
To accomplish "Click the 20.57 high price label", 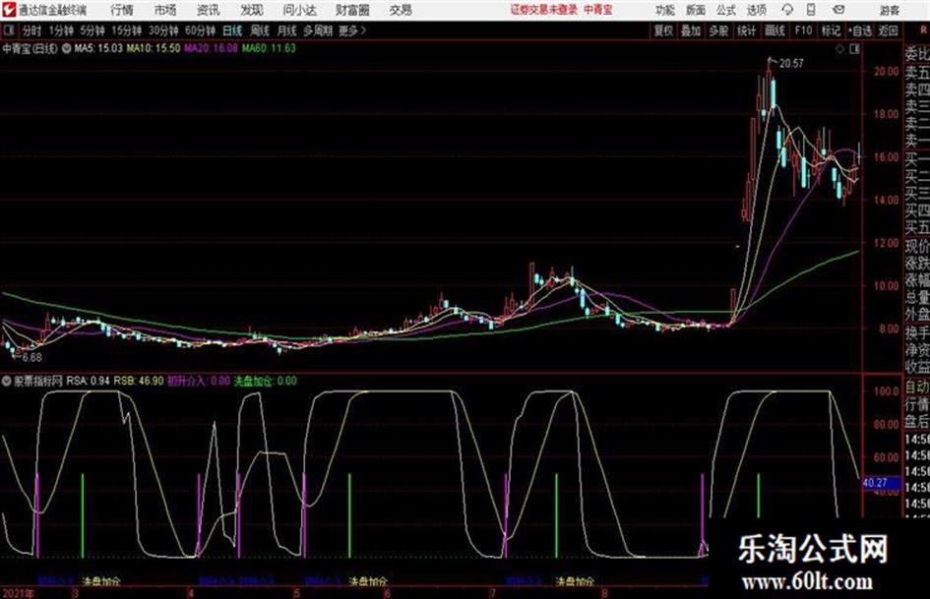I will (x=791, y=64).
